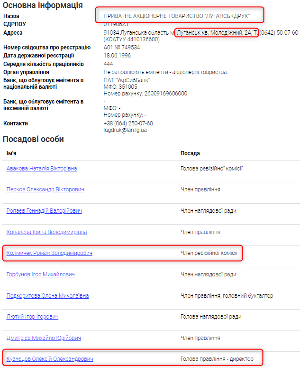Open Колмичек Роман Володимирович profile
This screenshot has height=368, width=300.
(49, 253)
